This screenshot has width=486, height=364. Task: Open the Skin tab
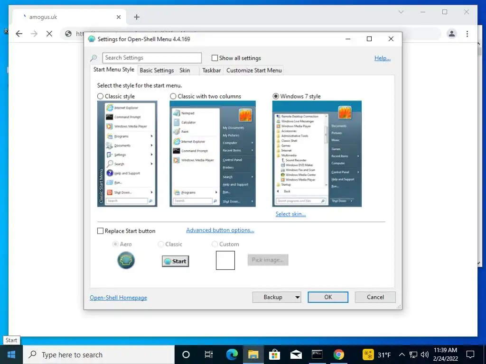(x=185, y=70)
